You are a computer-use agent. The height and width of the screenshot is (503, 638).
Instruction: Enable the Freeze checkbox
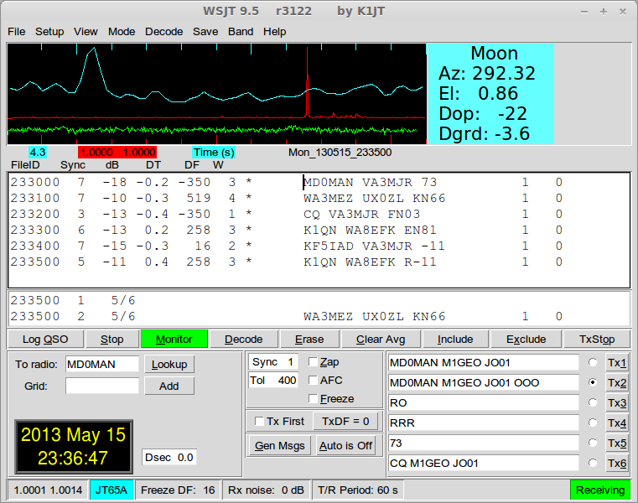tap(313, 398)
